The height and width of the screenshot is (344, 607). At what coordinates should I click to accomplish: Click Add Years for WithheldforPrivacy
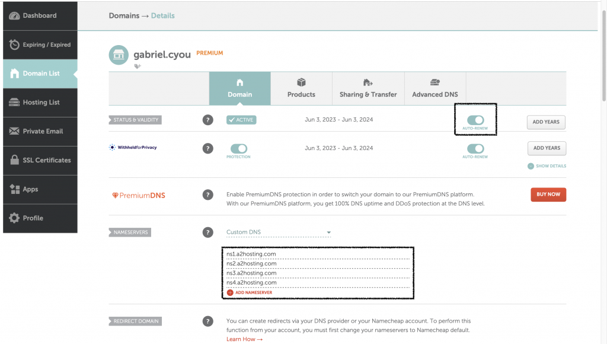point(547,148)
